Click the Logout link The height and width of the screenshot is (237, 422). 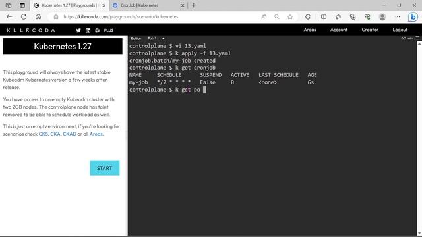tap(400, 30)
